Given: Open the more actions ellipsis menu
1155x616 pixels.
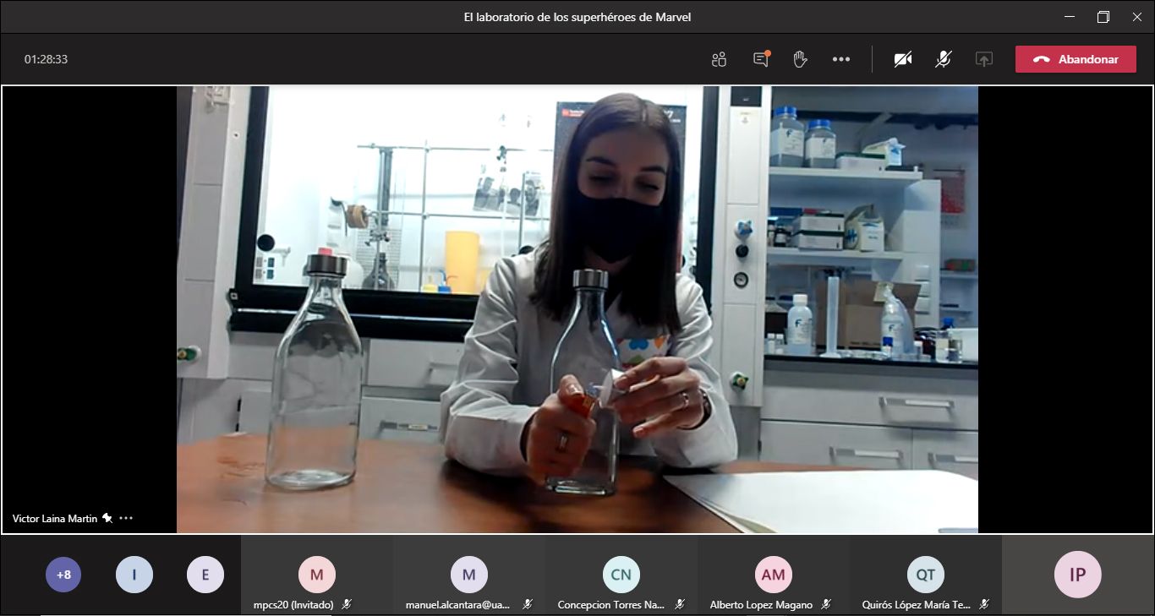Looking at the screenshot, I should tap(840, 59).
